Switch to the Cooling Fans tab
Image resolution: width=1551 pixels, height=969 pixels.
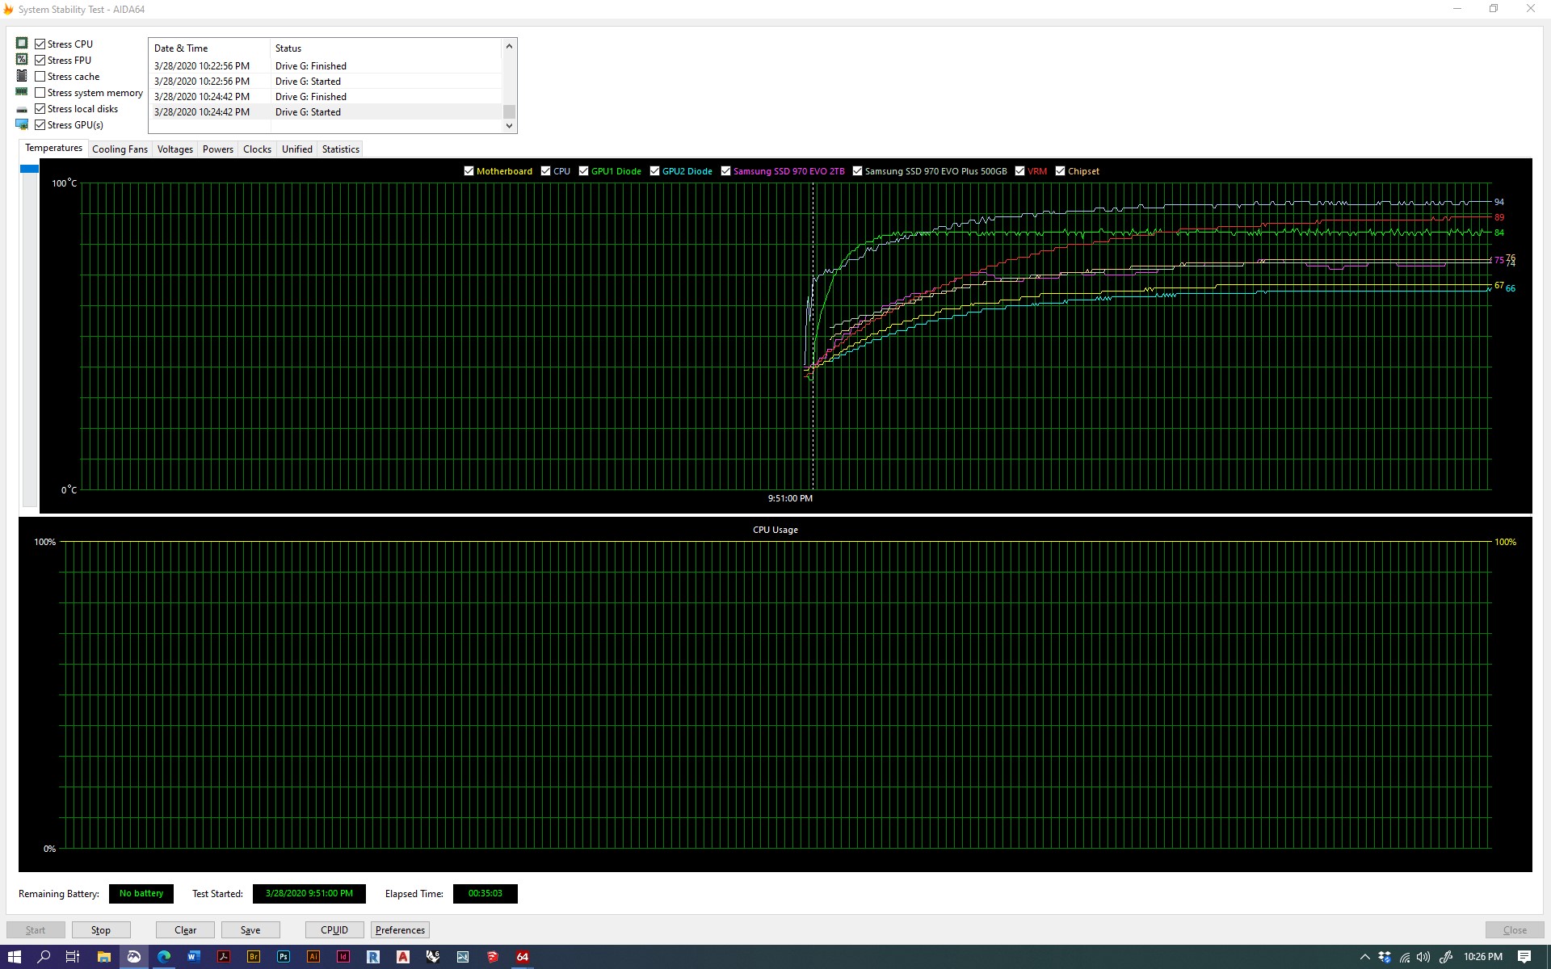[x=120, y=149]
